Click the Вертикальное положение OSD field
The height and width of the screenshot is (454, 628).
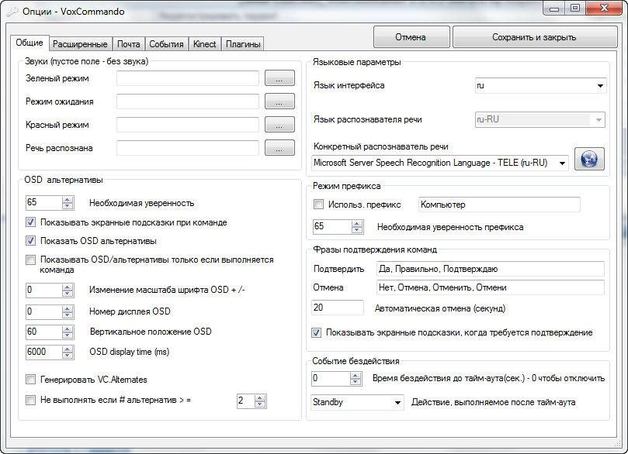click(44, 332)
